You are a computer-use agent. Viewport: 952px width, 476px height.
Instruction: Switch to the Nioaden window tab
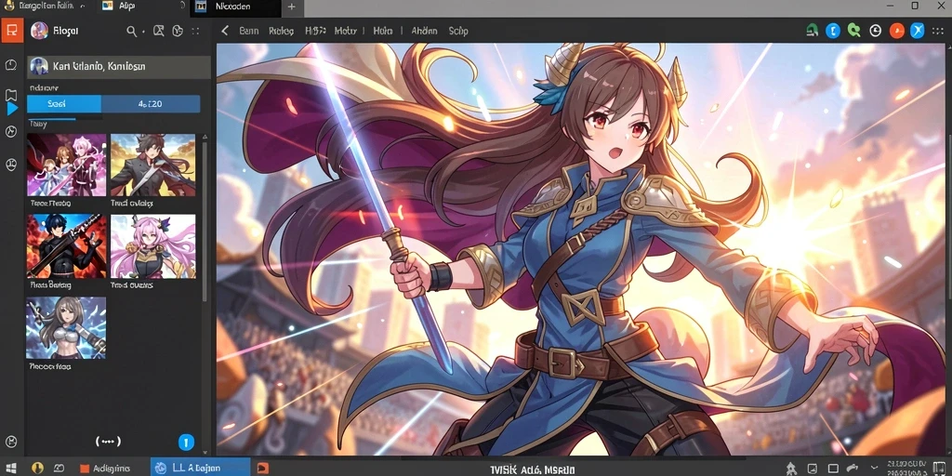coord(232,7)
